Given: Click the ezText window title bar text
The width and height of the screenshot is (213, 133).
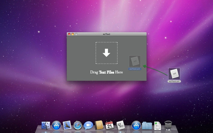Looking at the screenshot, I should [106, 34].
